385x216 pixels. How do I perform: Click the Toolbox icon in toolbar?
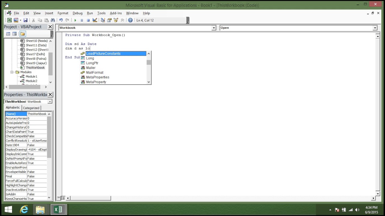[x=122, y=20]
